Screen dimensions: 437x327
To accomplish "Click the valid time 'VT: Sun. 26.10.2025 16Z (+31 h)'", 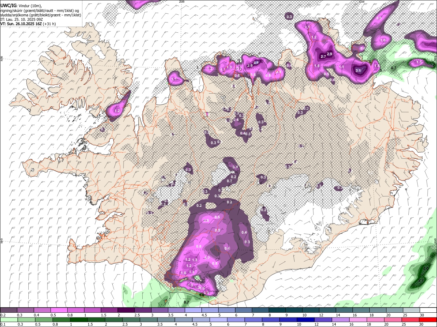I will 28,24.
